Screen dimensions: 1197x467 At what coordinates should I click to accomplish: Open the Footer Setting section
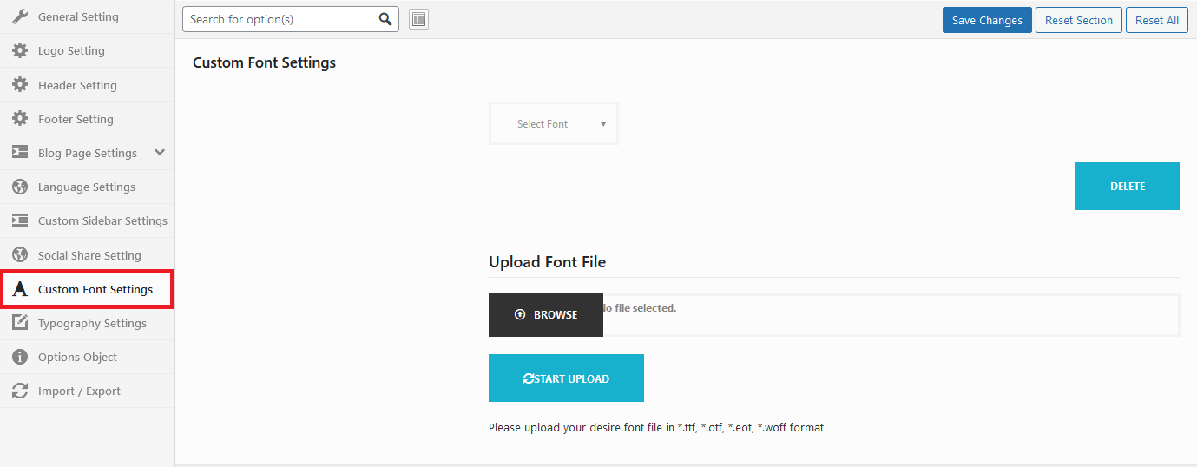[76, 119]
